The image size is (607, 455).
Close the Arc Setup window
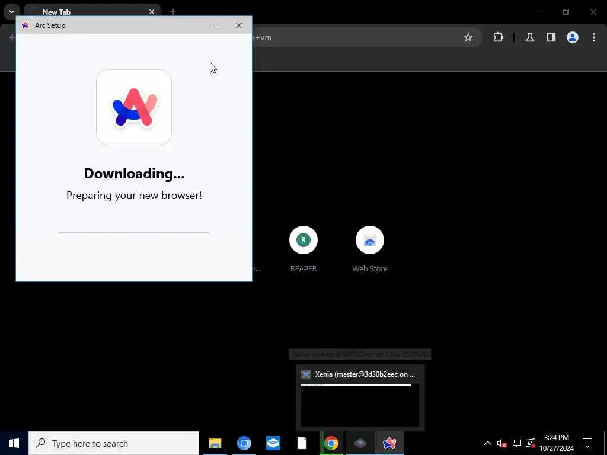click(x=239, y=25)
